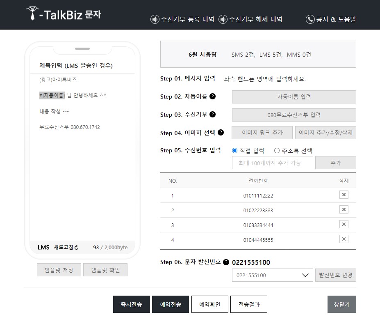This screenshot has width=380, height=333.
Task: Open 수신거부 등록 내역 menu
Action: [188, 19]
